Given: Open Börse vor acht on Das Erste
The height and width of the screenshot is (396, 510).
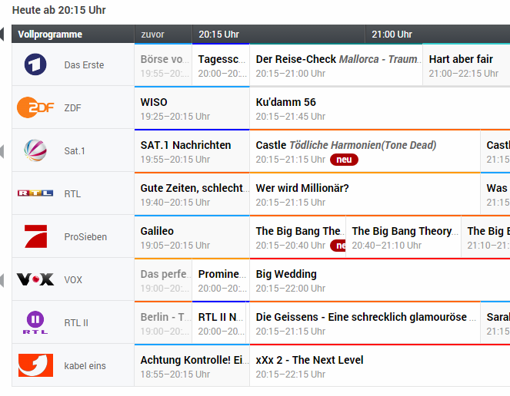Looking at the screenshot, I should click(163, 65).
